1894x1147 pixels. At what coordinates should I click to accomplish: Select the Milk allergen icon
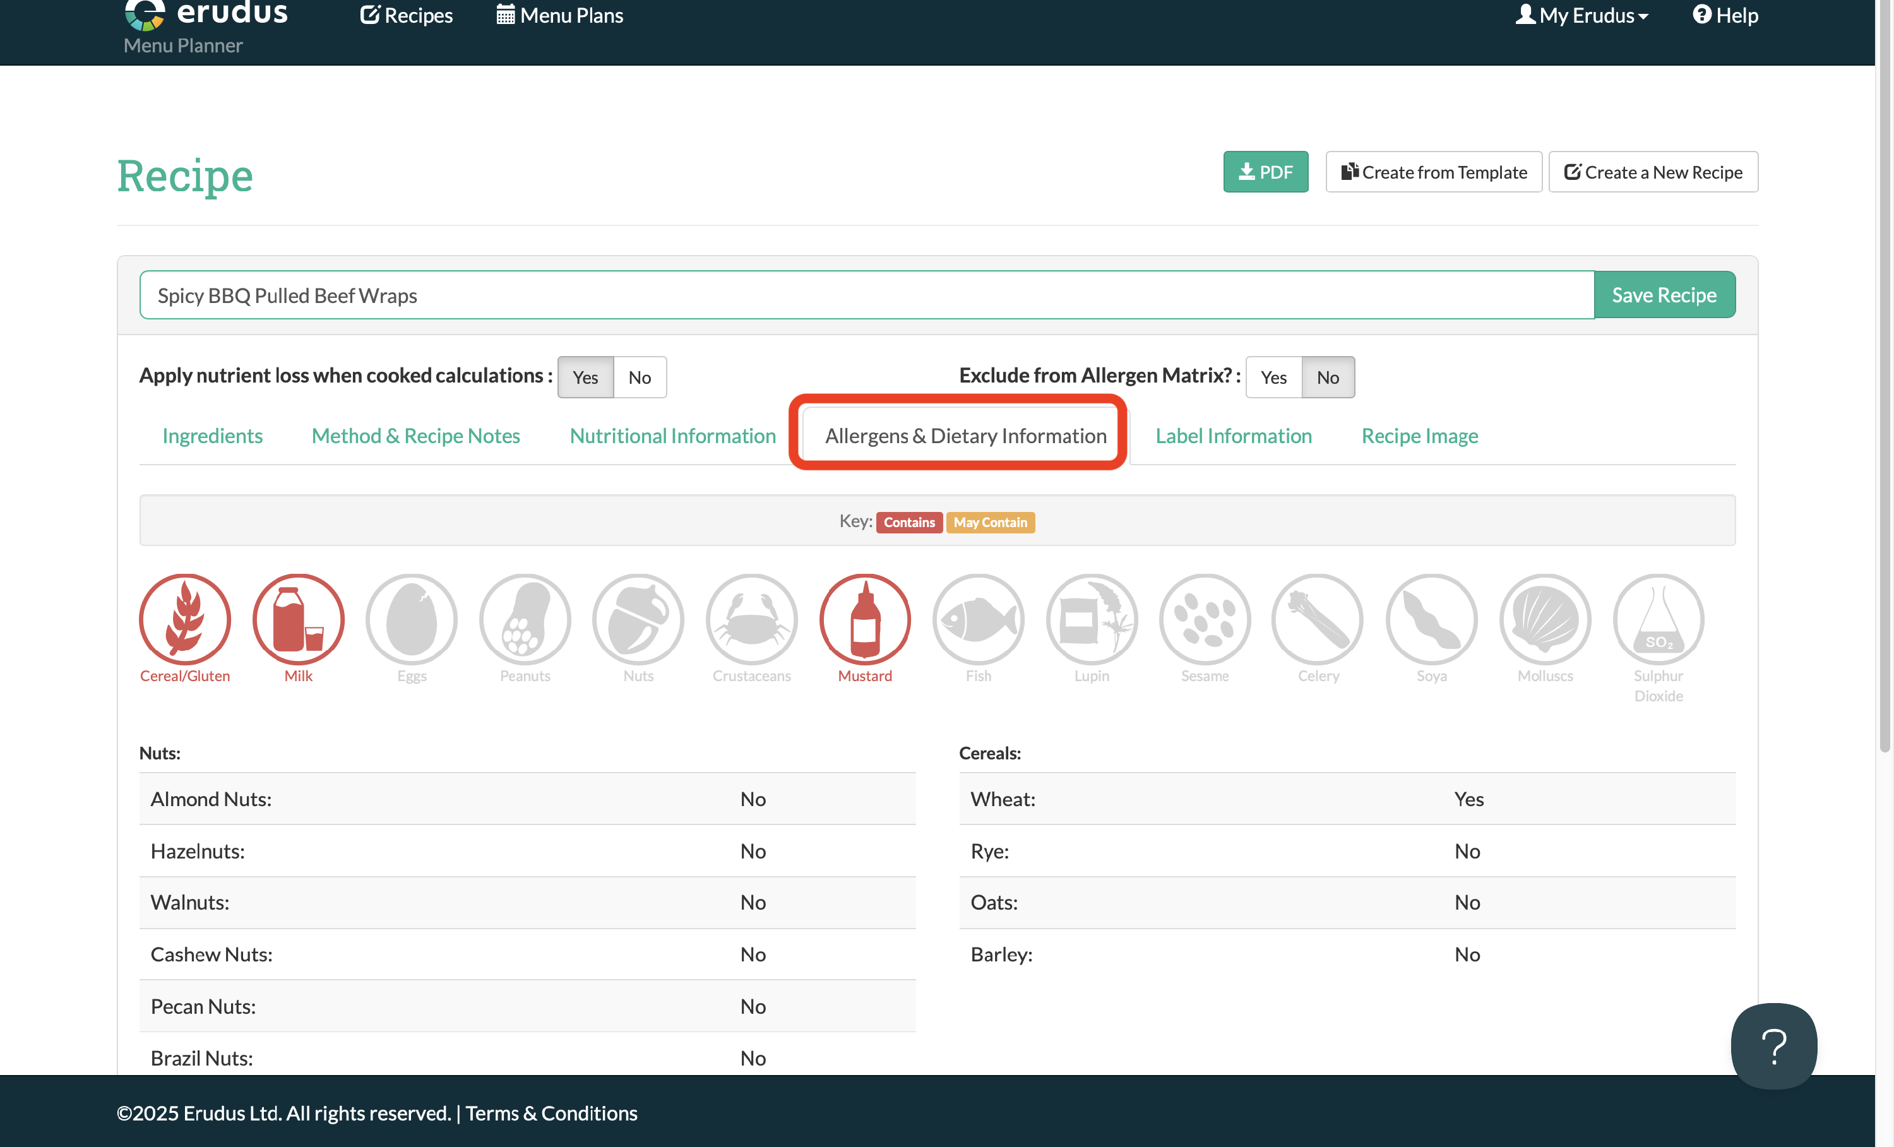coord(298,619)
